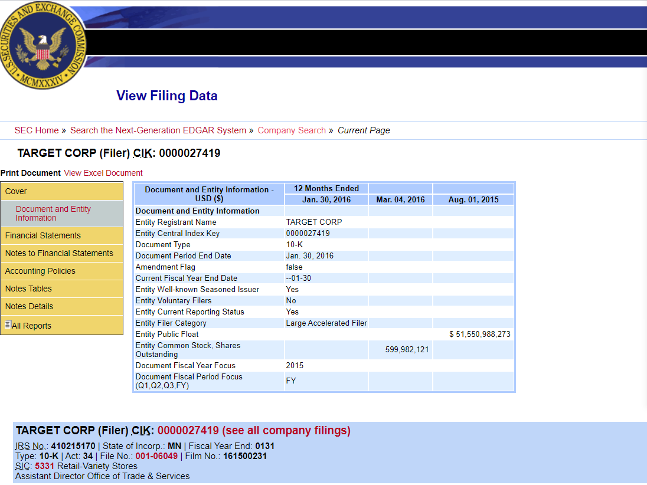Select Document and Entity Information menu item
This screenshot has width=647, height=485.
tap(62, 214)
